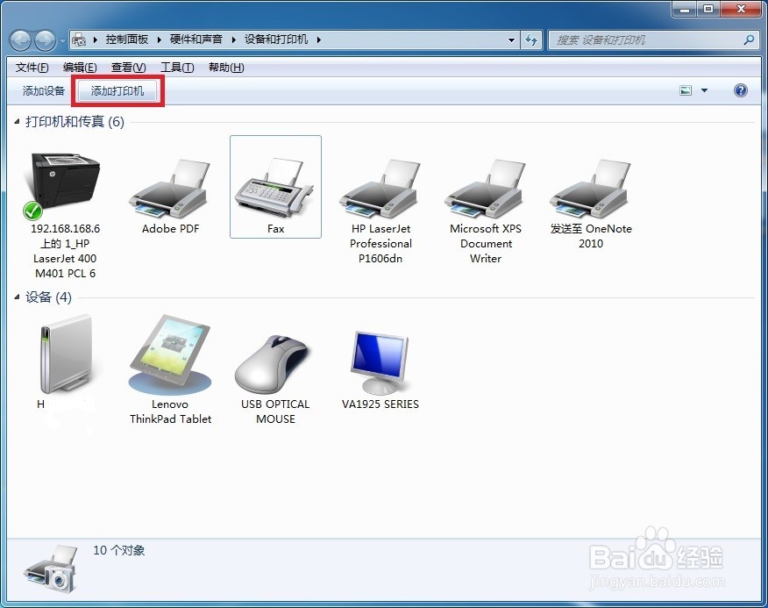Collapse the 设备 (4) group
Screen dimensions: 768x608
pyautogui.click(x=18, y=297)
